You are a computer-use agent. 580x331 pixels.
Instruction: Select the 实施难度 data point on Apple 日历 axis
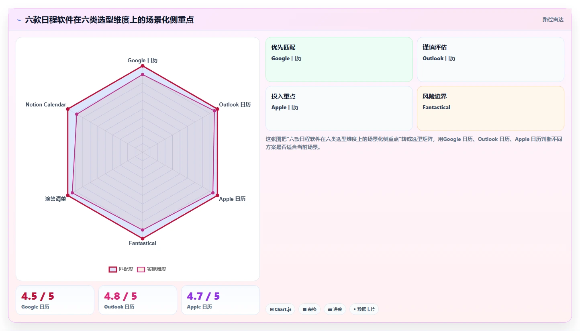click(x=213, y=193)
